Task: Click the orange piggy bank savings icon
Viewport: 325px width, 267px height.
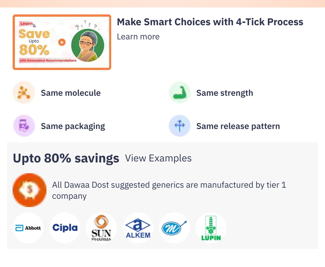Action: coord(29,190)
